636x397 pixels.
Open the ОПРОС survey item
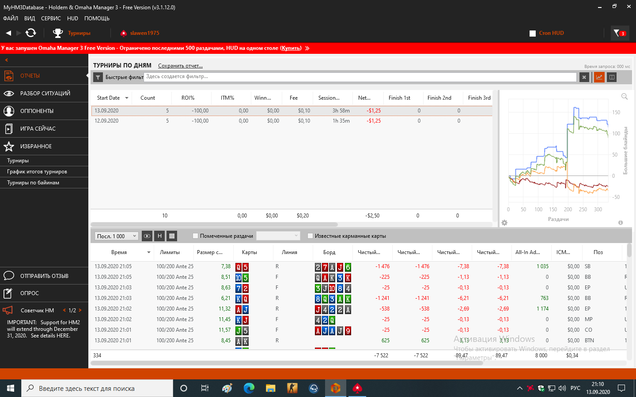pos(44,293)
